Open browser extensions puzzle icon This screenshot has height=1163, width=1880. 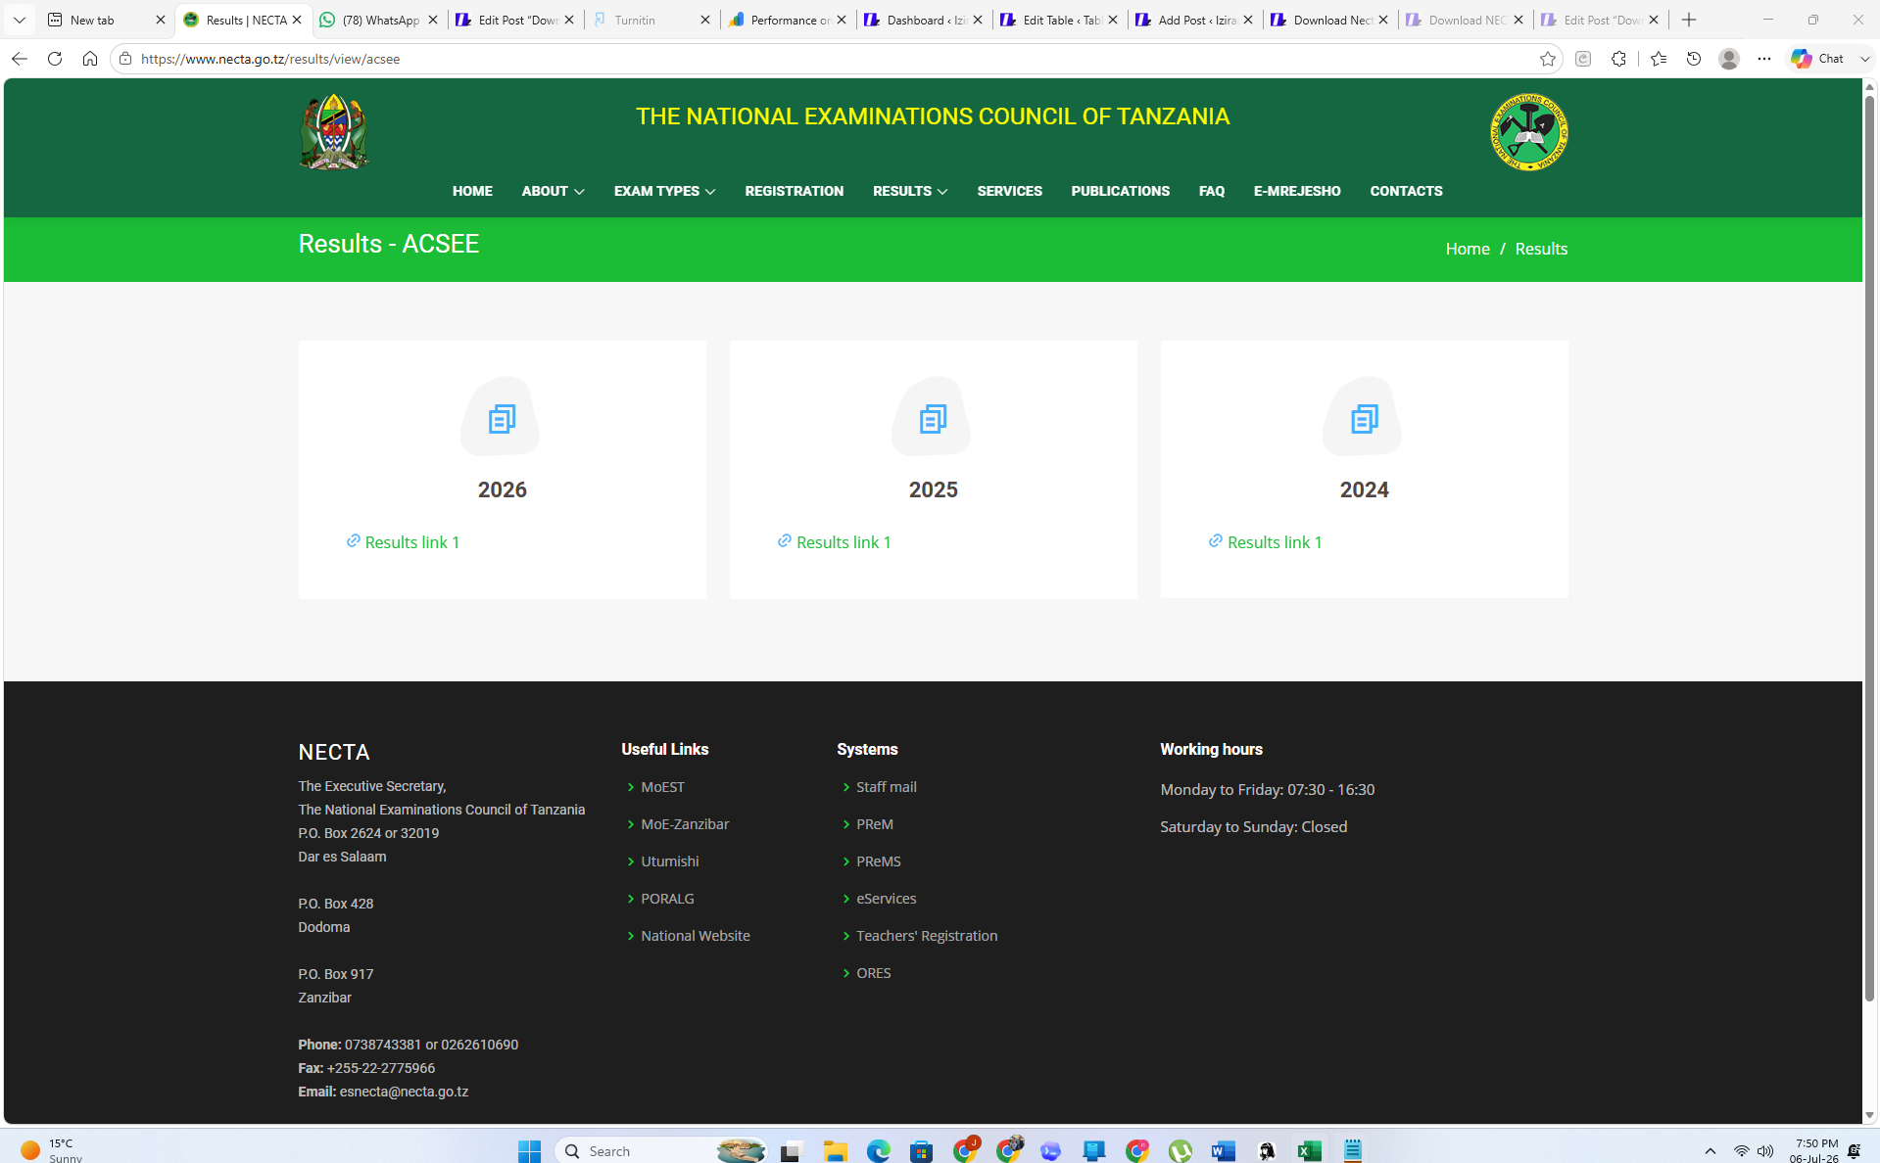(1618, 59)
